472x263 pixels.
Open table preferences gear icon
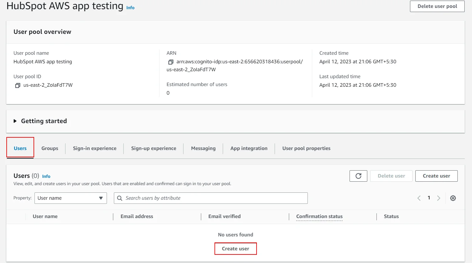coord(453,198)
